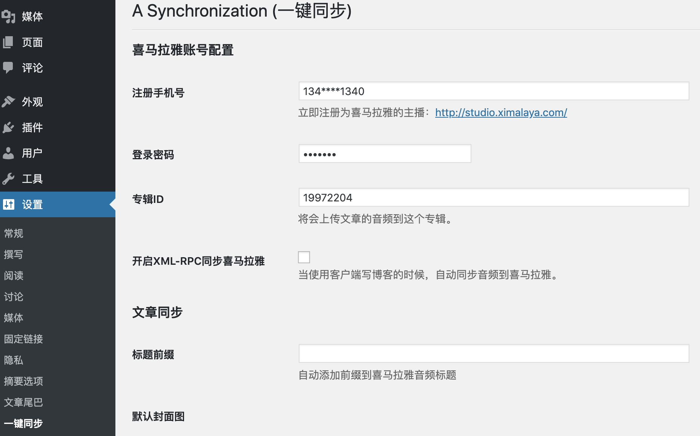Click the 专辑ID album ID field
This screenshot has height=436, width=700.
click(494, 198)
